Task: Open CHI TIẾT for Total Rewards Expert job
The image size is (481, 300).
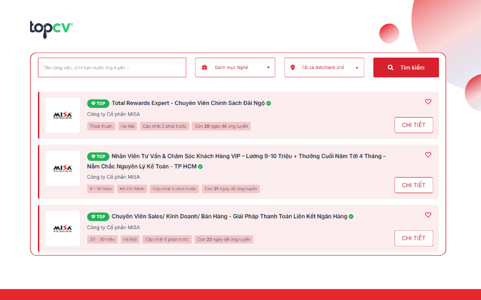Action: pyautogui.click(x=414, y=125)
